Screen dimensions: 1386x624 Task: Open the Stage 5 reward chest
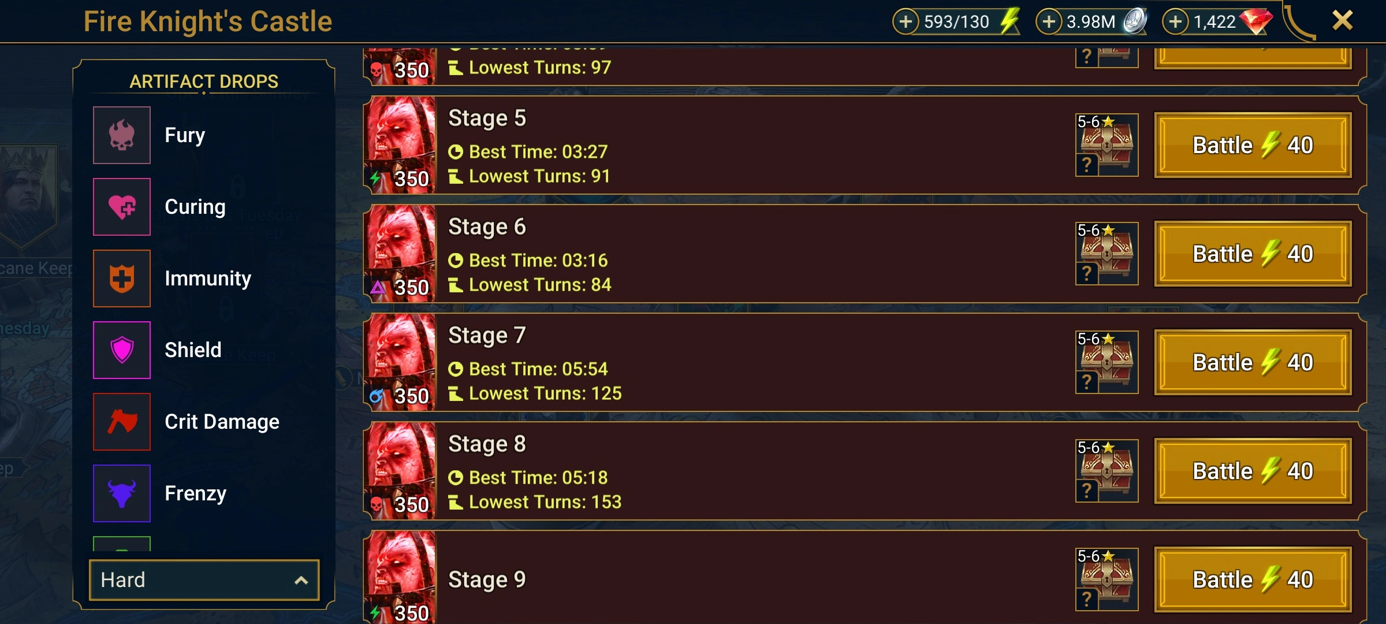[1106, 145]
